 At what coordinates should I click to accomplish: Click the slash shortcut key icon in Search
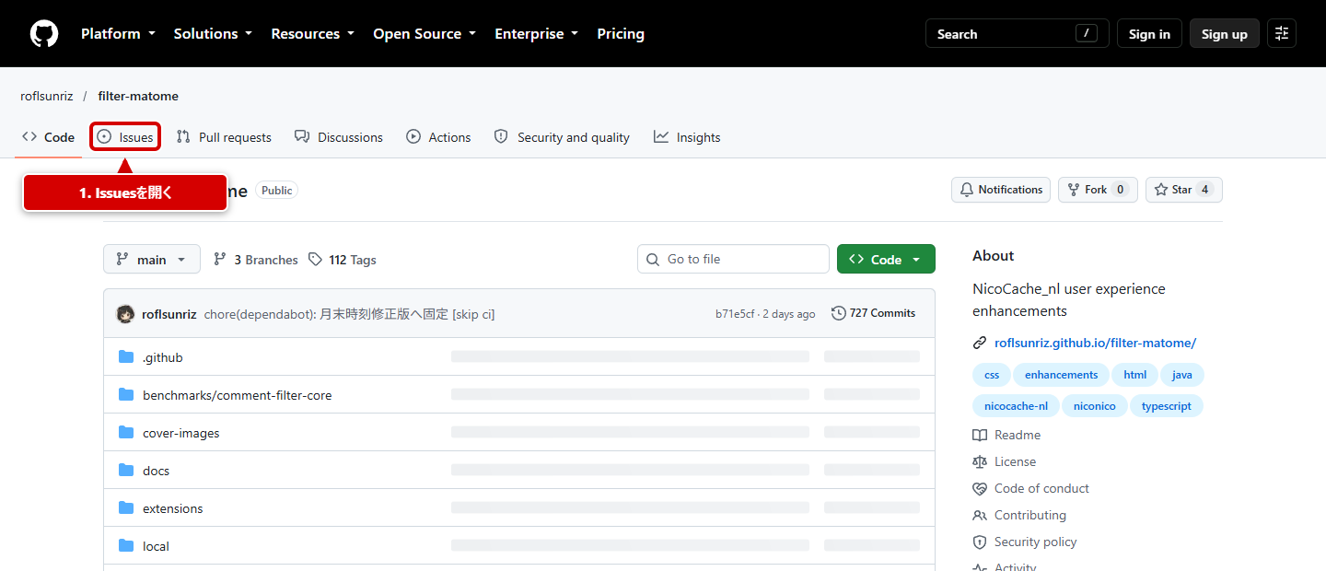[1087, 34]
